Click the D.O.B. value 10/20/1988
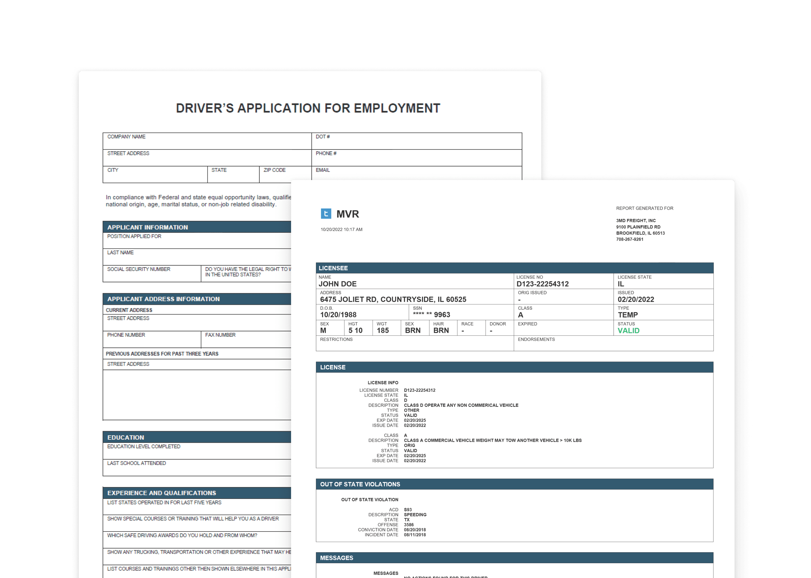The height and width of the screenshot is (578, 811). pyautogui.click(x=338, y=315)
